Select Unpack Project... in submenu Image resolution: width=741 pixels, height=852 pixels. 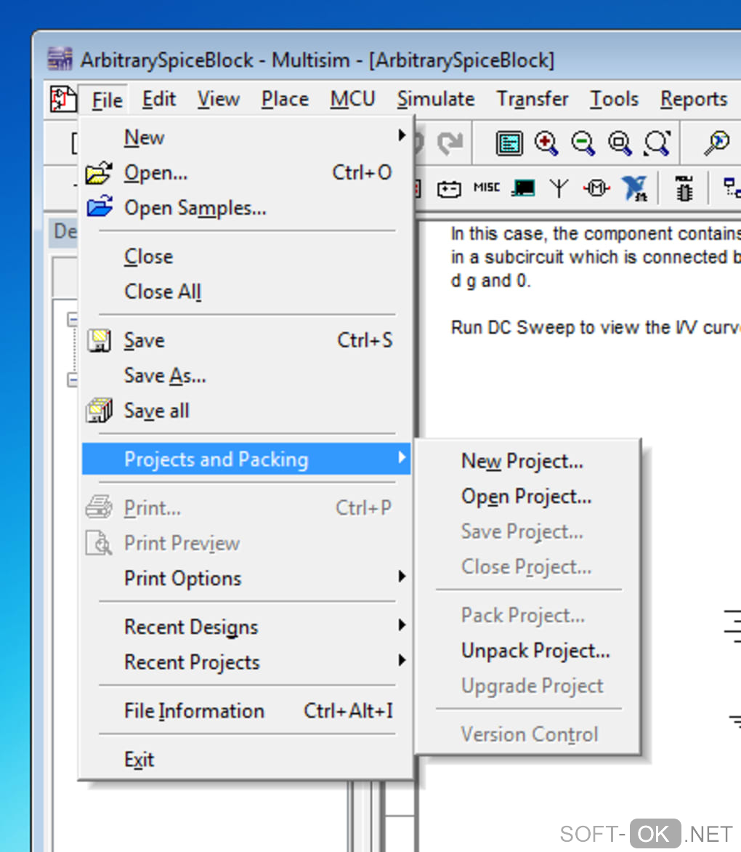(x=527, y=651)
